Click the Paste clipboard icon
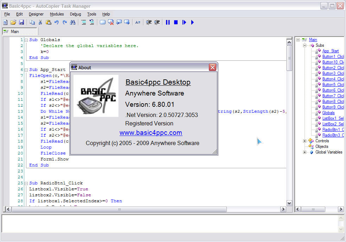Image resolution: width=346 pixels, height=242 pixels. point(48,22)
